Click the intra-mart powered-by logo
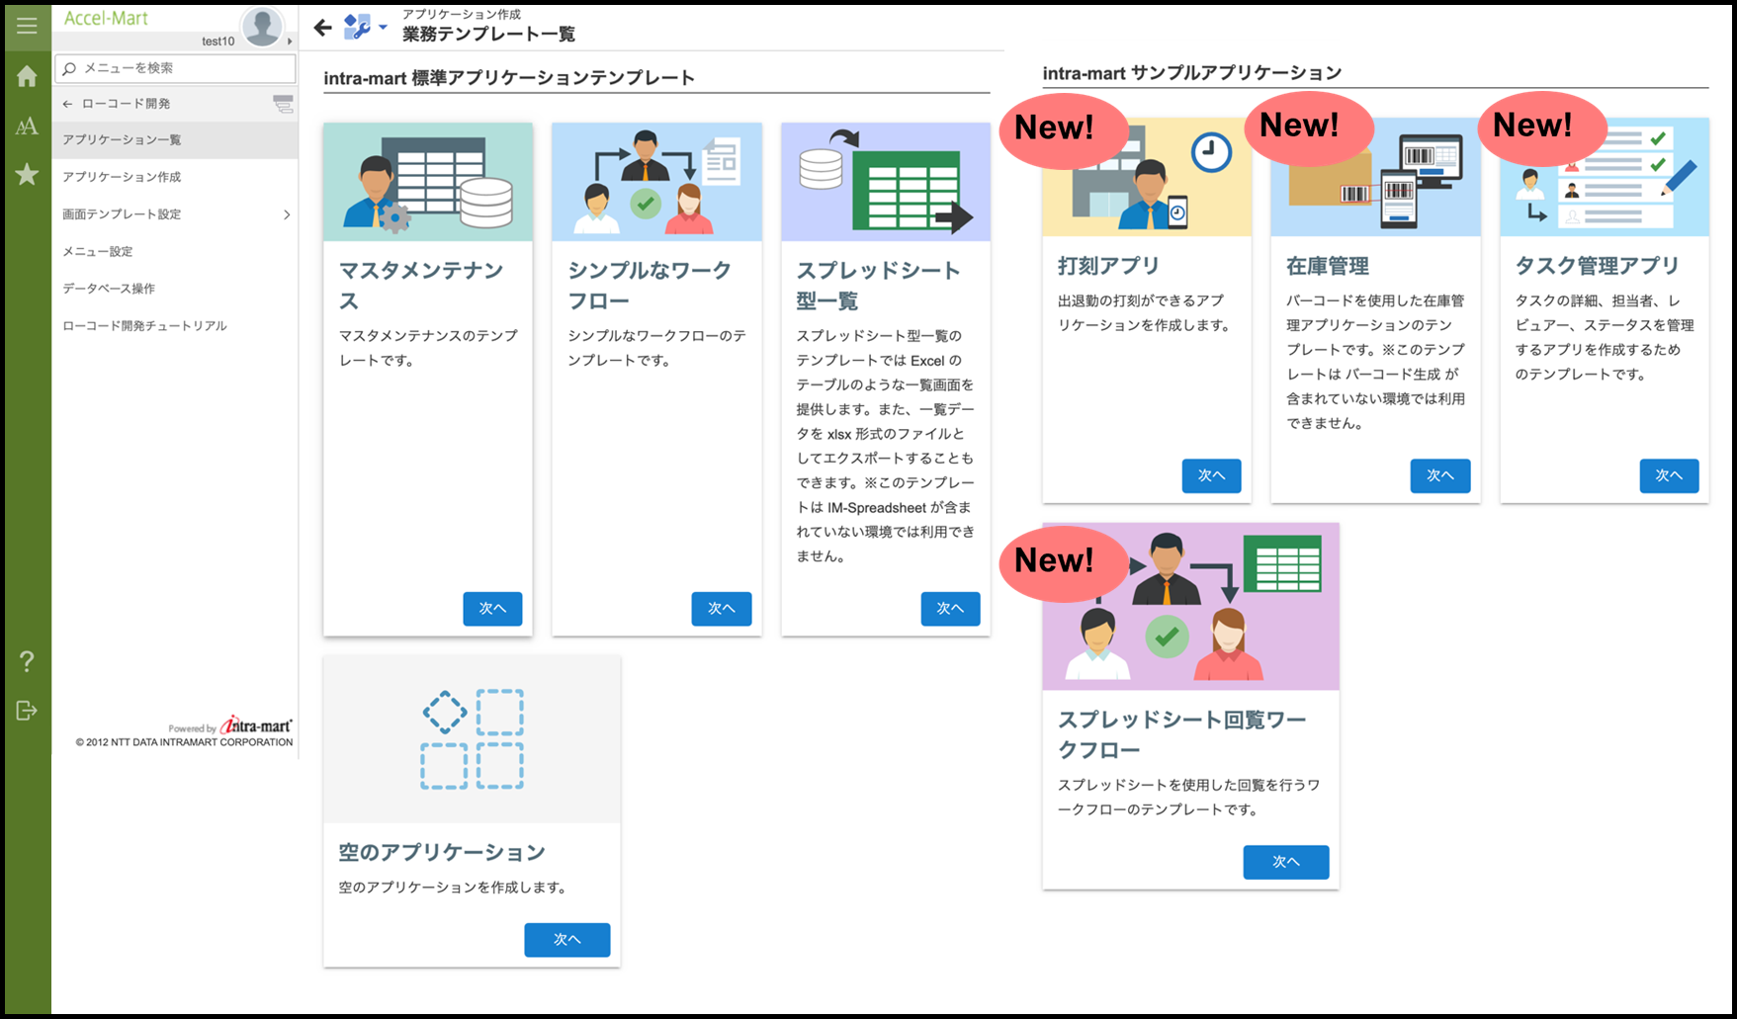The height and width of the screenshot is (1019, 1737). click(255, 725)
